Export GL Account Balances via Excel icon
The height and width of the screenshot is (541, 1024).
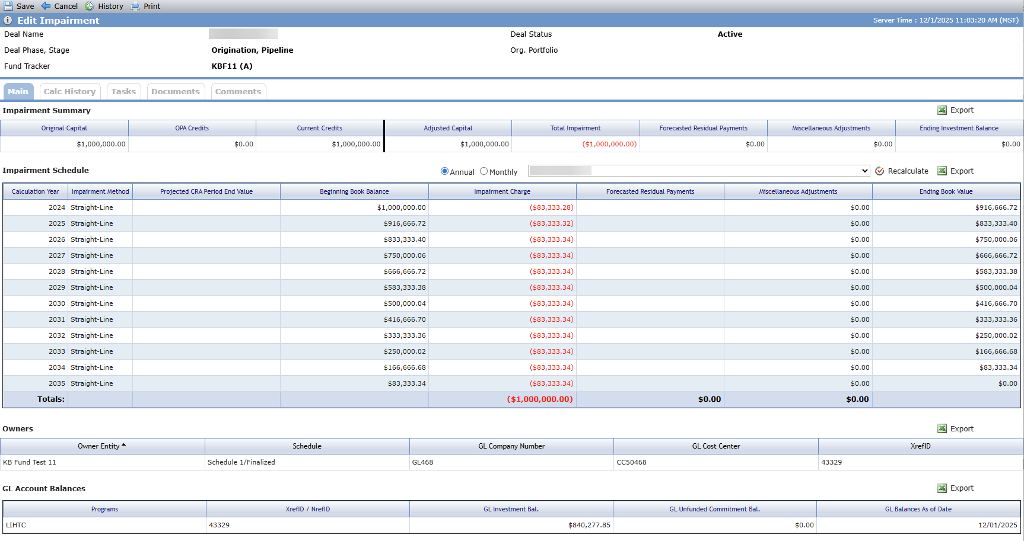[942, 488]
